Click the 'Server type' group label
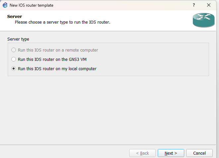 click(18, 39)
